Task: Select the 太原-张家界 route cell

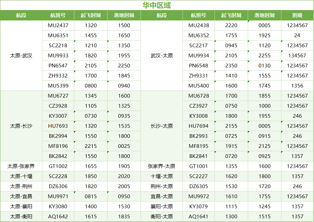Action: pyautogui.click(x=21, y=166)
